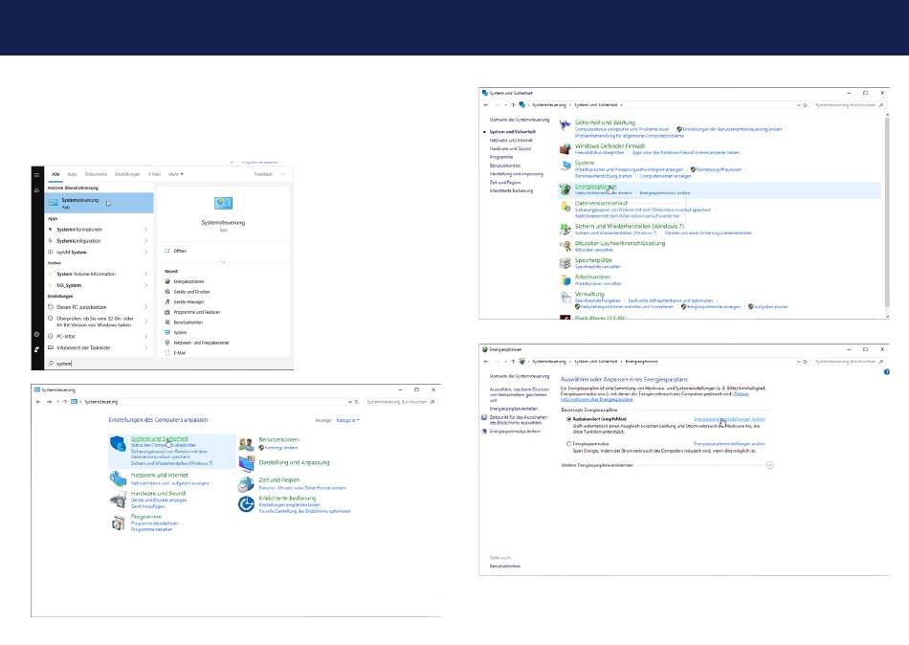Click the large Systemsteuerung preview icon

point(223,204)
